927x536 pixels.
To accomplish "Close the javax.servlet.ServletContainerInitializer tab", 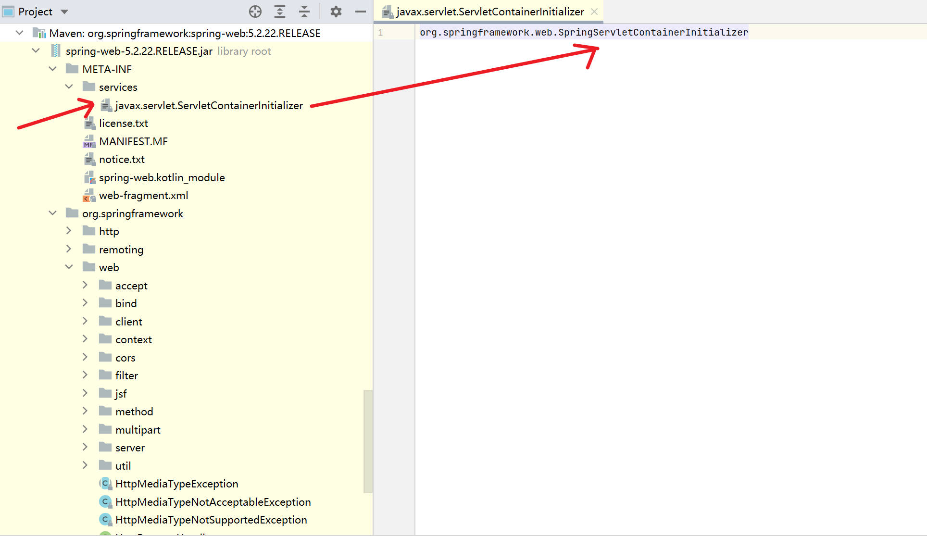I will click(x=594, y=12).
